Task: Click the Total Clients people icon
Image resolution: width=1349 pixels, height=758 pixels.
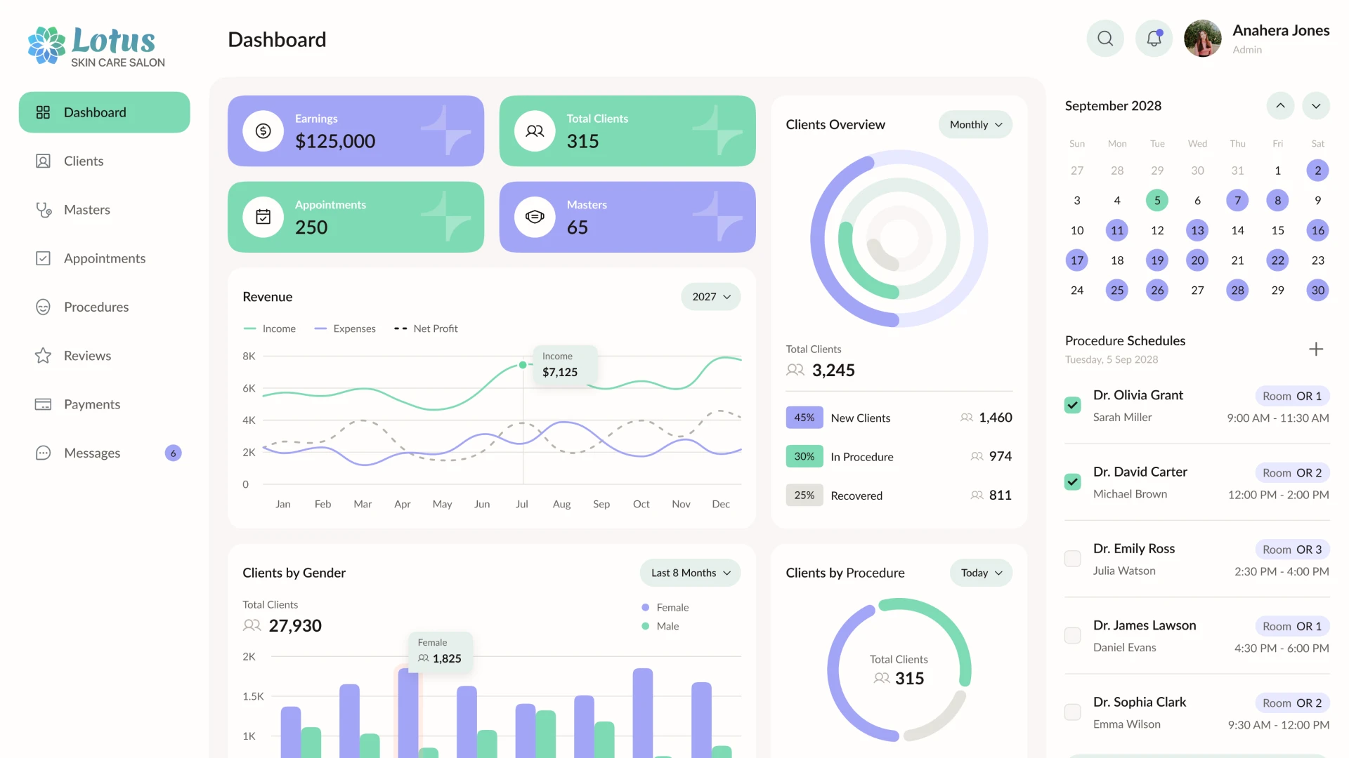Action: coord(535,131)
